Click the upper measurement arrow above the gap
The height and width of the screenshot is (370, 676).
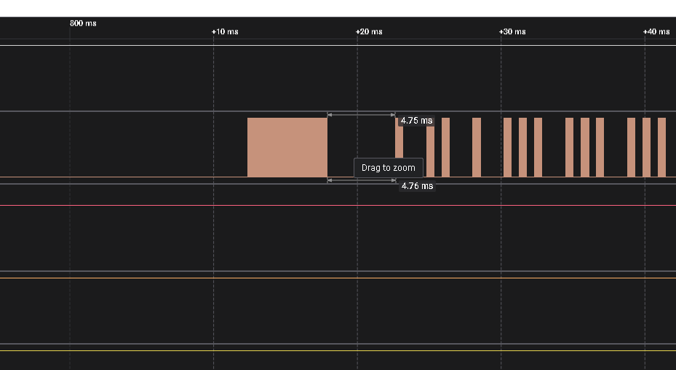(361, 114)
